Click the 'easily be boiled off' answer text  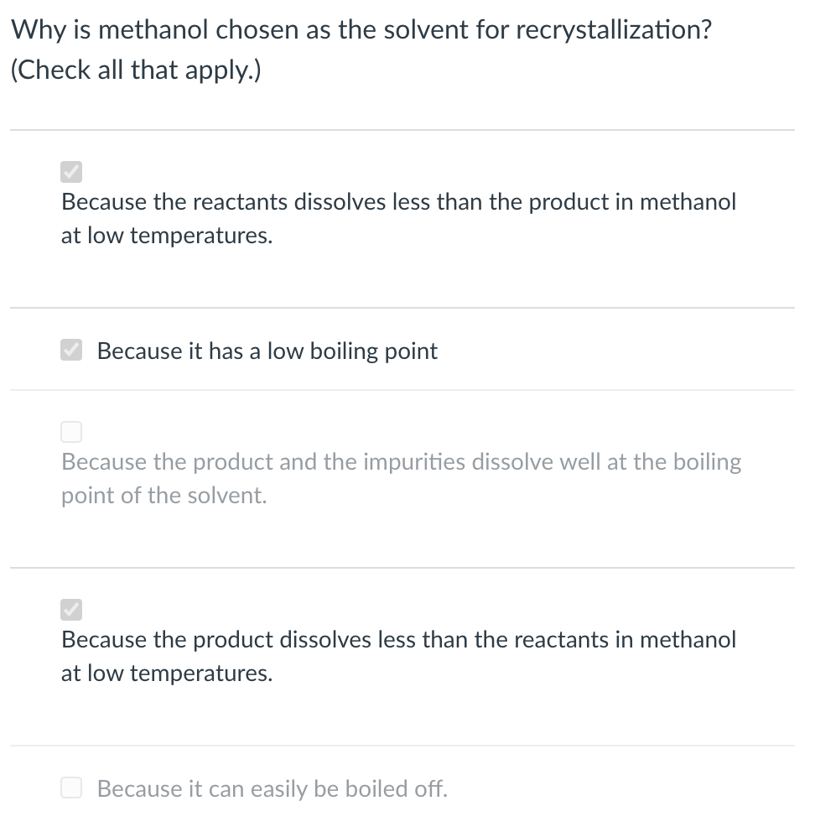pos(272,788)
